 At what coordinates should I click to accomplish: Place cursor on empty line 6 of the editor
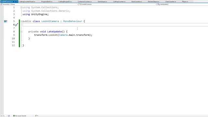tap(115, 25)
